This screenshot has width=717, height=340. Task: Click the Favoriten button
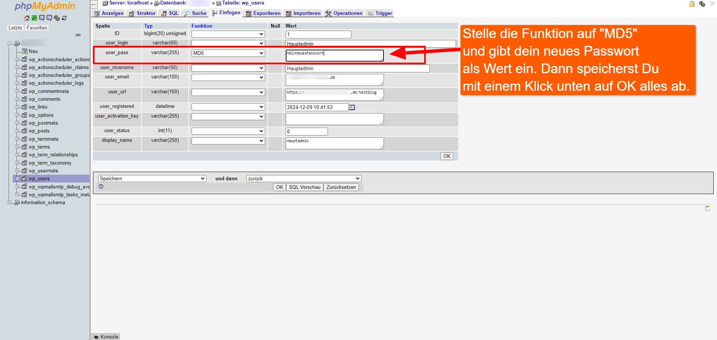coord(37,28)
